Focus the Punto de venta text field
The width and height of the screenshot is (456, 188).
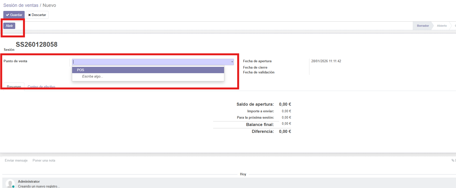151,62
